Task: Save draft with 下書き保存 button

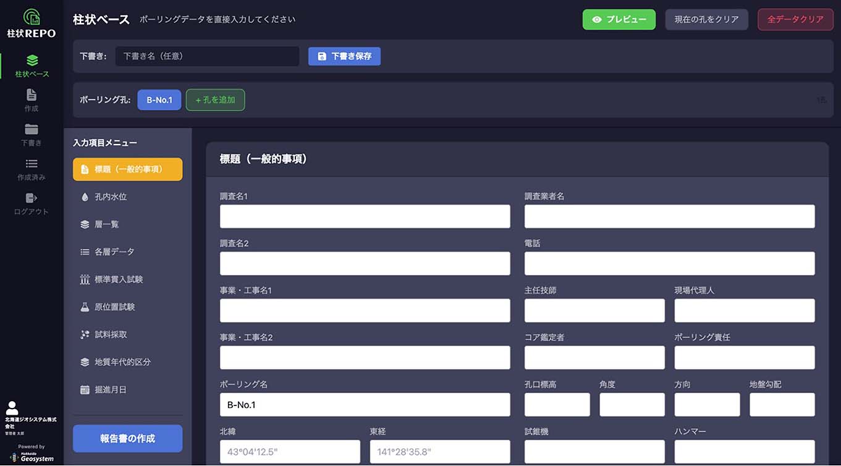Action: coord(344,56)
